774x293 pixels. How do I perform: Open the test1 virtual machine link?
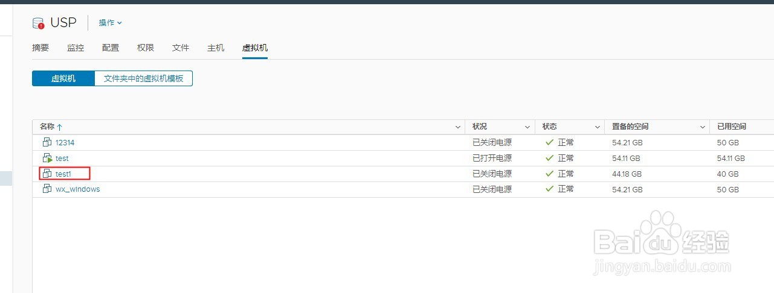pos(63,174)
